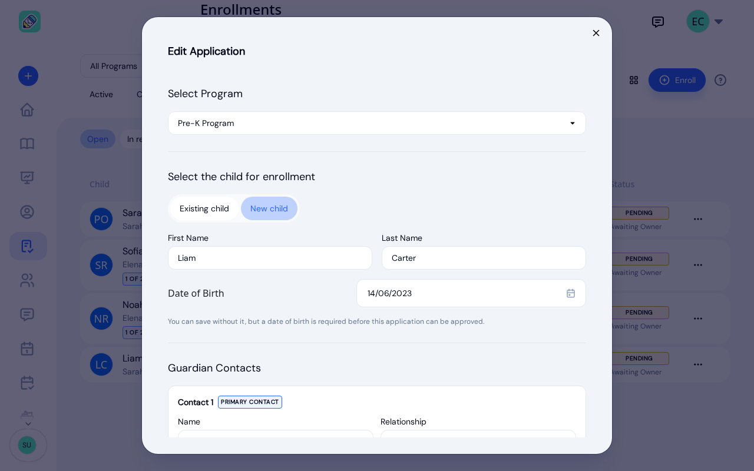
Task: Open more options for Noah row NR
Action: 698,319
